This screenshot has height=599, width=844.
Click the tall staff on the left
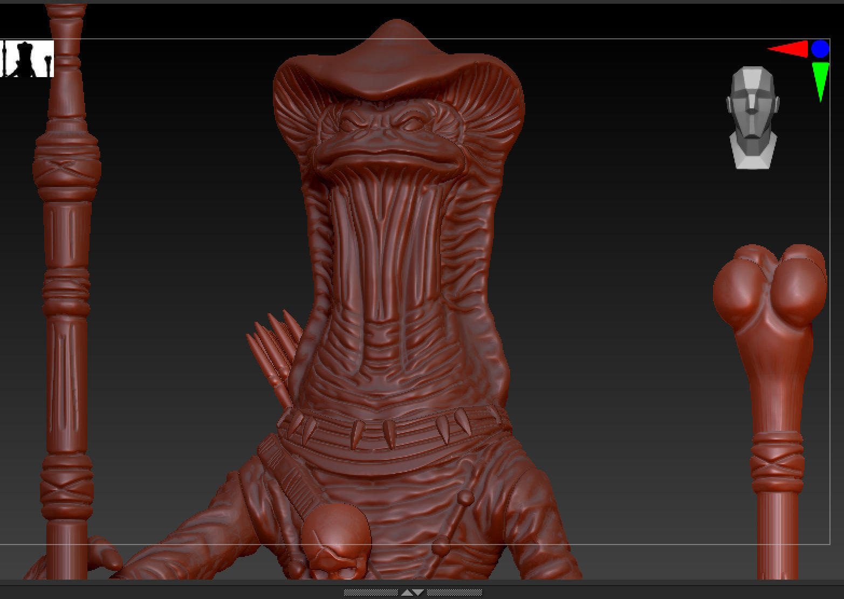(67, 291)
